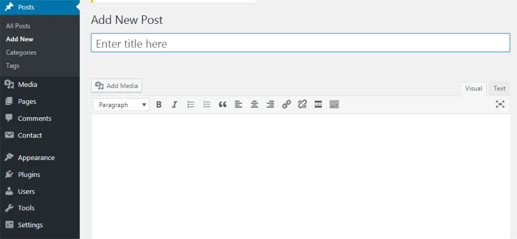The image size is (517, 239).
Task: Open the Paragraph format dropdown
Action: point(122,105)
